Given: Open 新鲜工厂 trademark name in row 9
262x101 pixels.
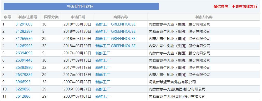Looking at the screenshot, I should click(103, 82).
